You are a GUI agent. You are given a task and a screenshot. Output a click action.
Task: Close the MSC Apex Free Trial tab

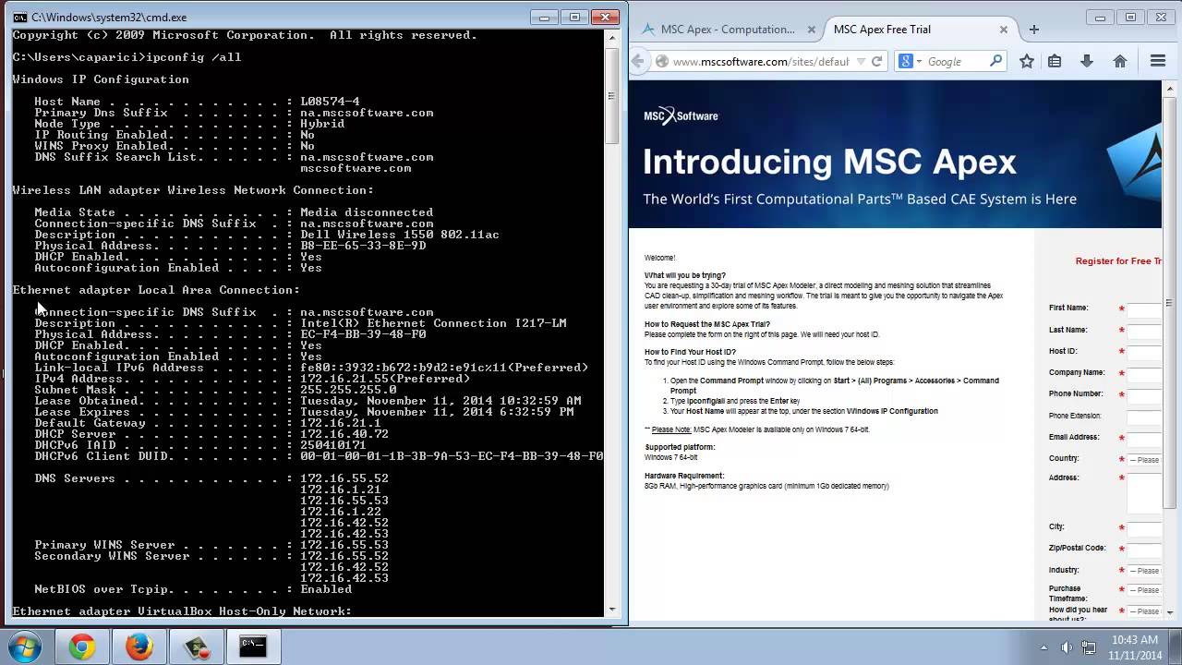tap(1004, 30)
